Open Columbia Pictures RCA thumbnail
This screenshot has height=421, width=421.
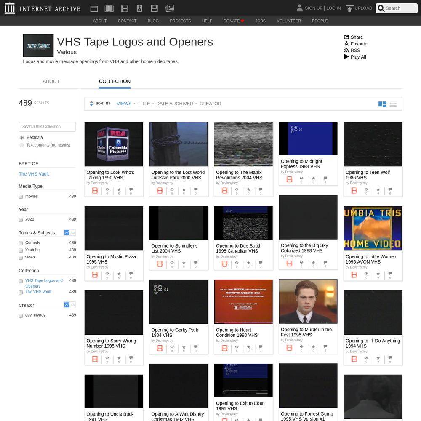[114, 144]
